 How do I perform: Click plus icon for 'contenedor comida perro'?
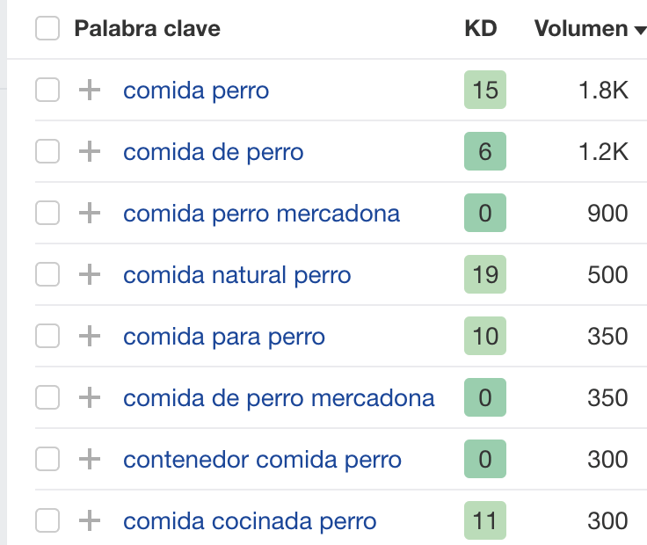90,459
